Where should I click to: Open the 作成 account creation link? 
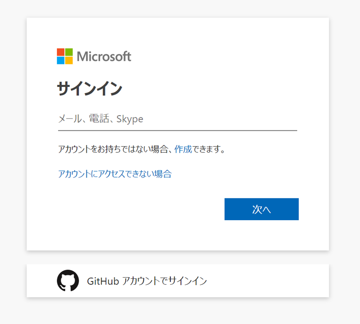click(183, 149)
